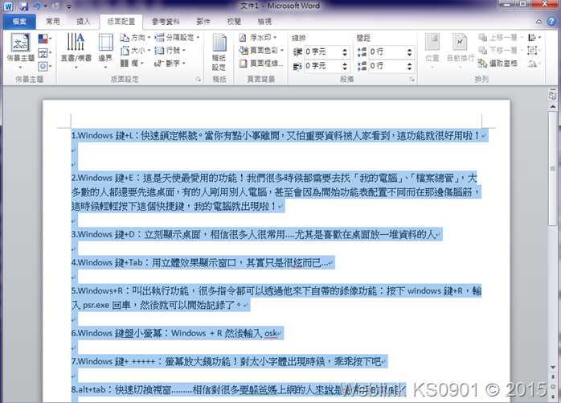Click the spacing after icon

point(362,66)
